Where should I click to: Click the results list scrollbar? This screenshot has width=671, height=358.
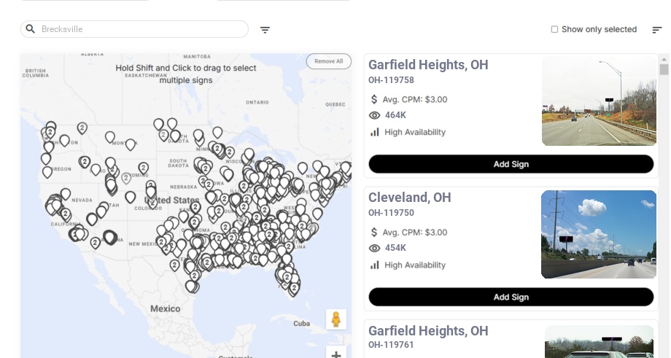[664, 69]
